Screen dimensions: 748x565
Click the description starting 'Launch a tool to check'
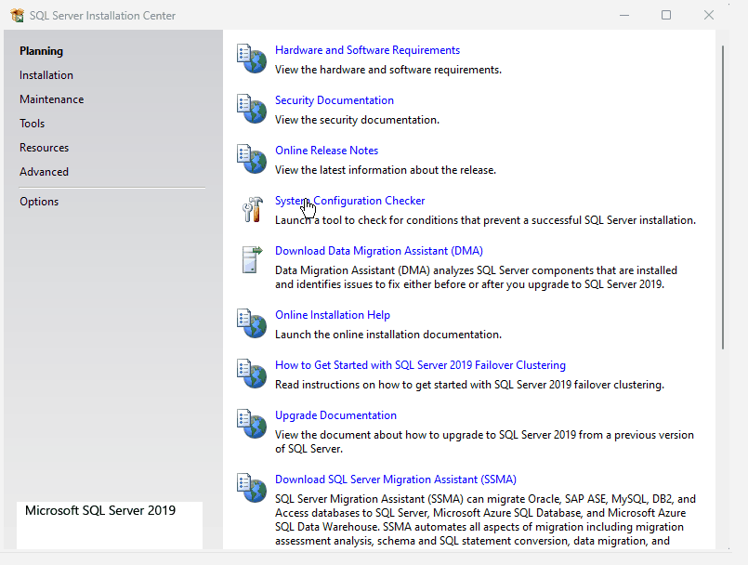click(485, 220)
